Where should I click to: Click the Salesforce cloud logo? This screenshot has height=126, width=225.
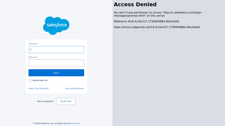click(x=56, y=26)
